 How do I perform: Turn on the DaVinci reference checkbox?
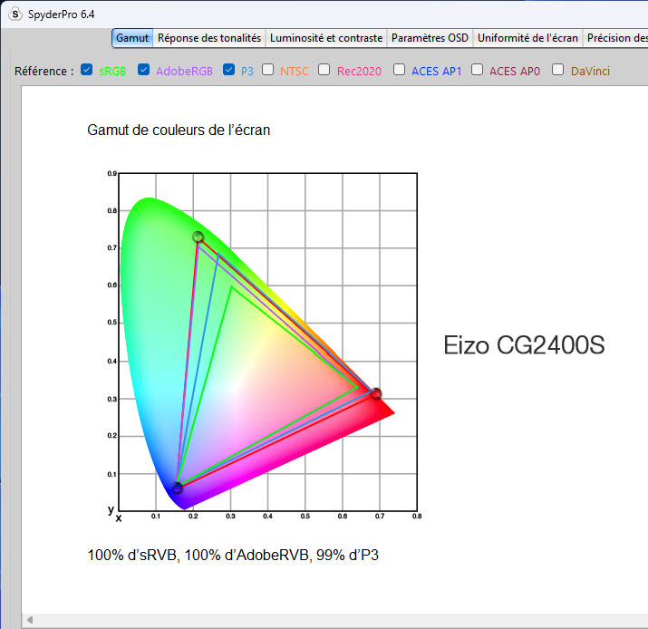[x=557, y=70]
